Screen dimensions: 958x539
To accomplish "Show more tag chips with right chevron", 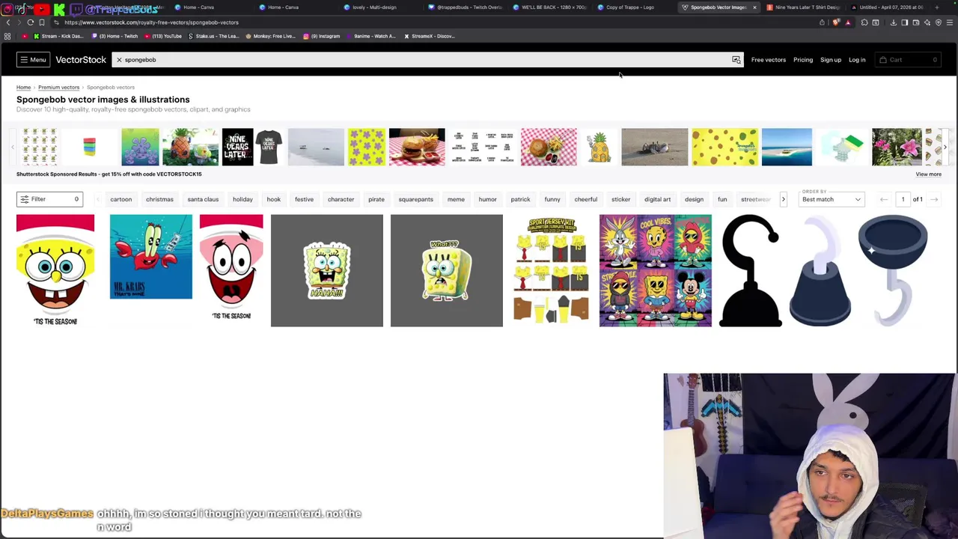I will pyautogui.click(x=783, y=200).
